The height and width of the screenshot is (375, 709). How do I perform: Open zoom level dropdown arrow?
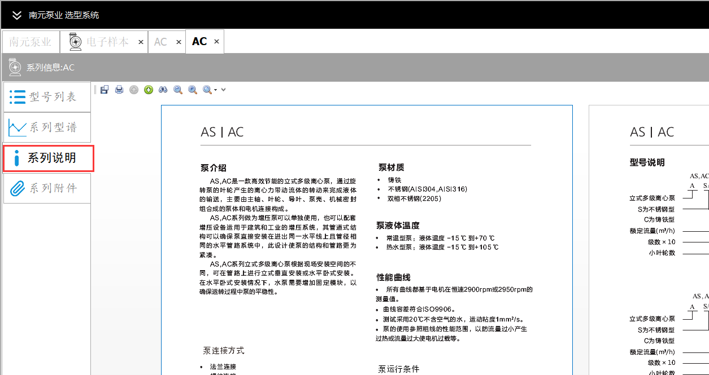215,90
